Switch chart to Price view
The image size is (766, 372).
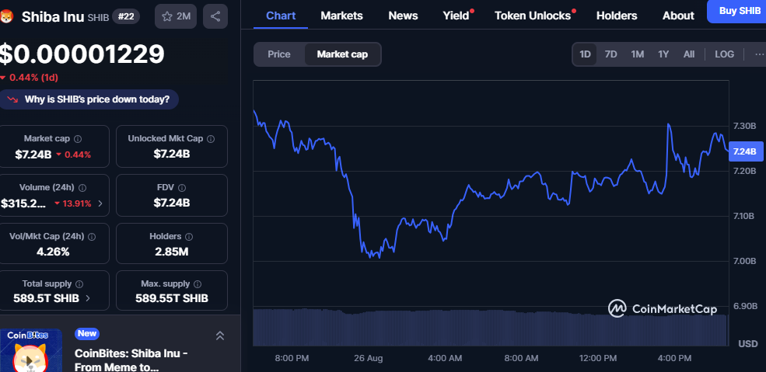tap(279, 54)
